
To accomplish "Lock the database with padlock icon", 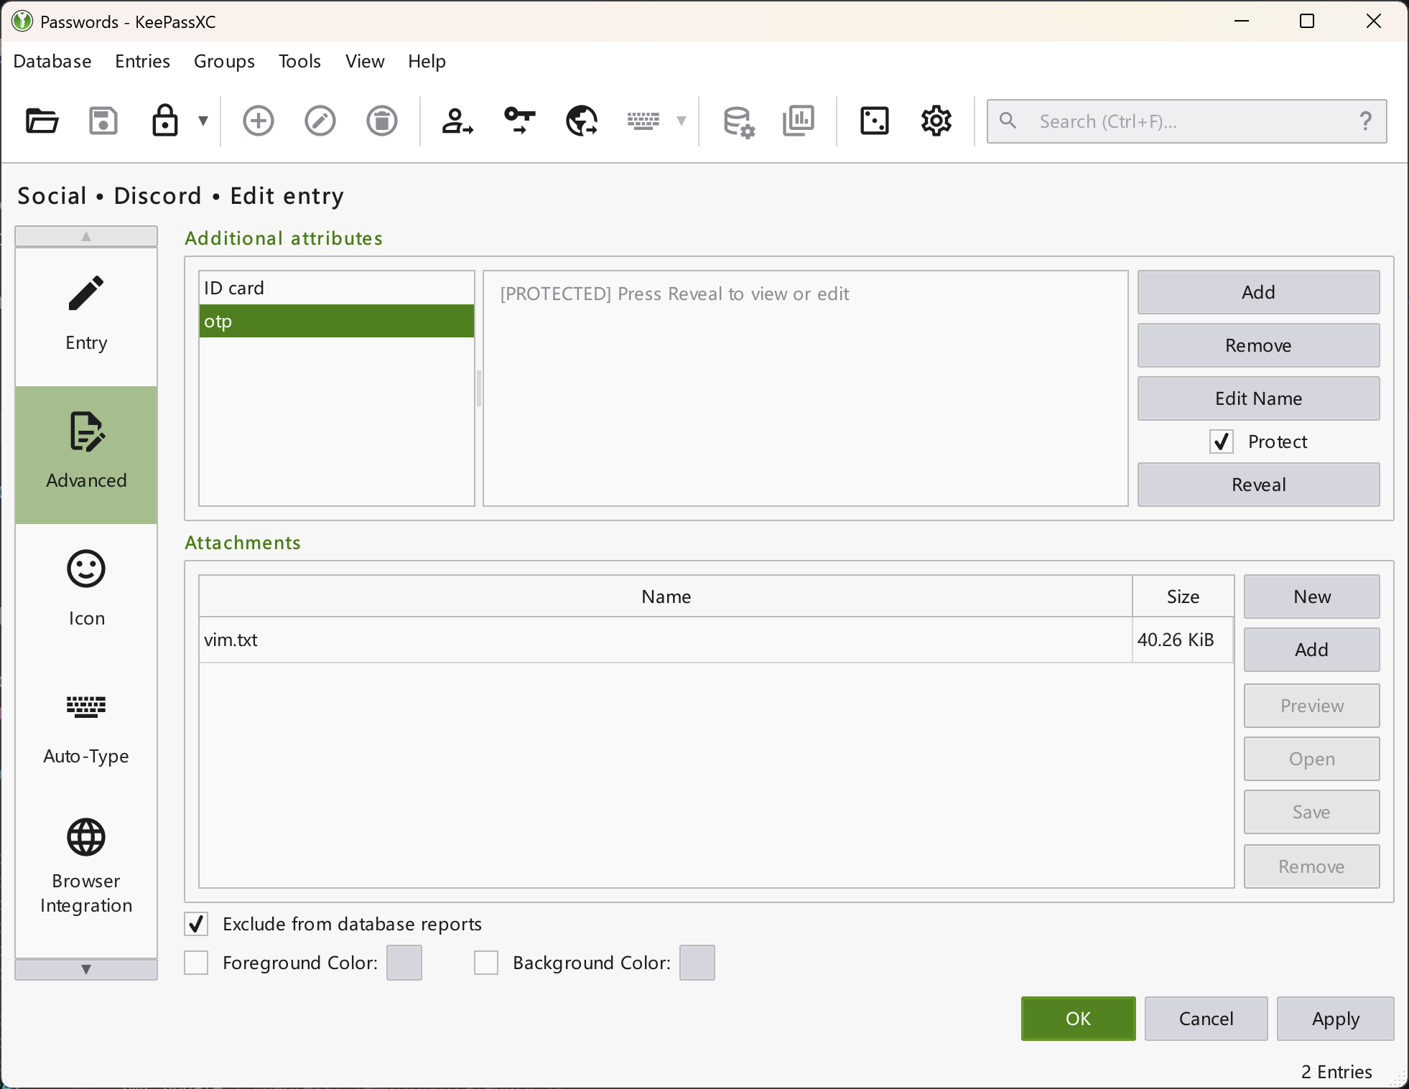I will coord(164,121).
